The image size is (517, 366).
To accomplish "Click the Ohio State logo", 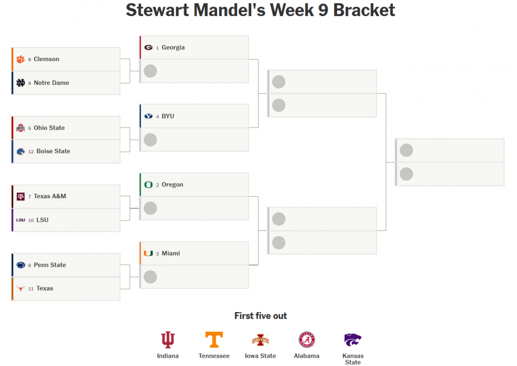I will pos(20,128).
